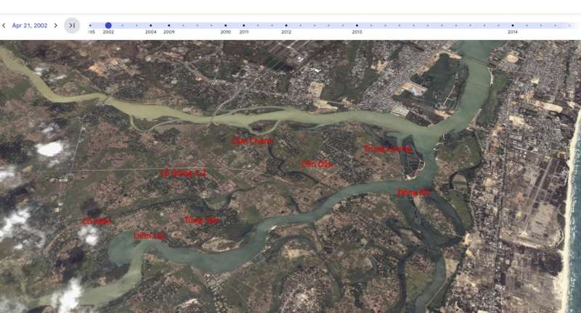Select the Trung Lương map annotation

tap(388, 149)
